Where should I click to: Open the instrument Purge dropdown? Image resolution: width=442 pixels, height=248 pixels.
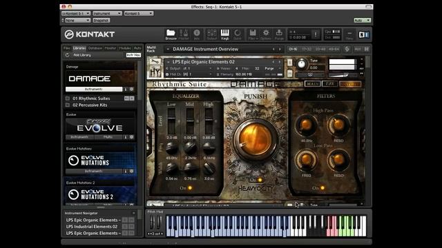pyautogui.click(x=272, y=68)
